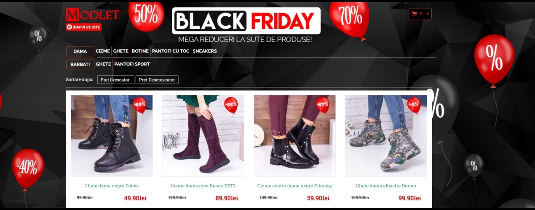Sort by Pret Descrescator

(157, 80)
